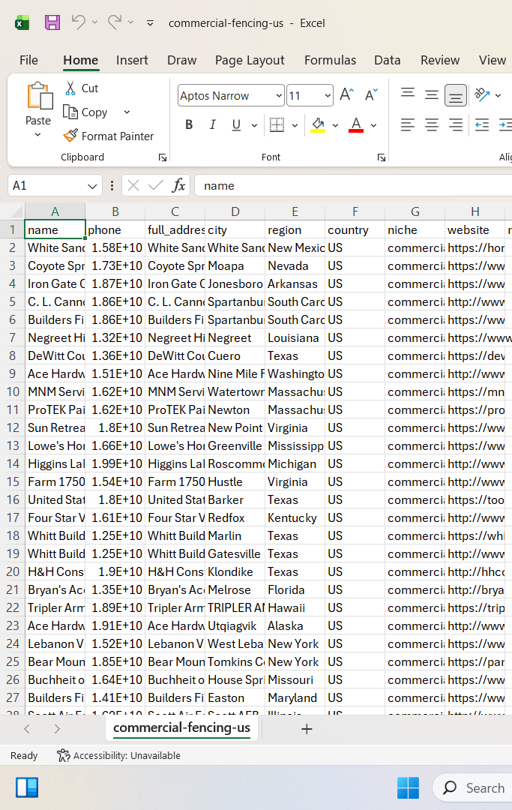The image size is (512, 810).
Task: Toggle italic formatting
Action: click(212, 124)
